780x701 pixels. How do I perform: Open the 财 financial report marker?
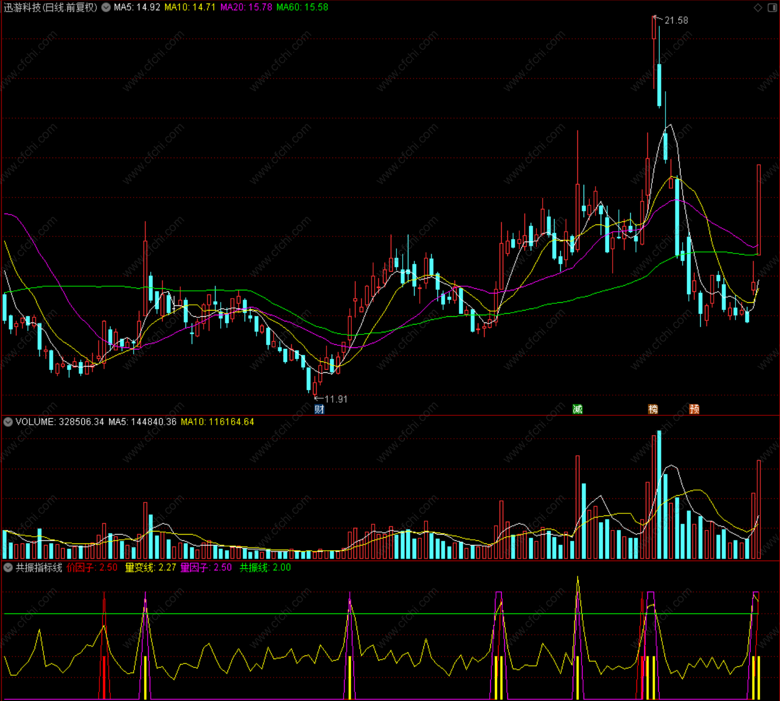click(319, 409)
